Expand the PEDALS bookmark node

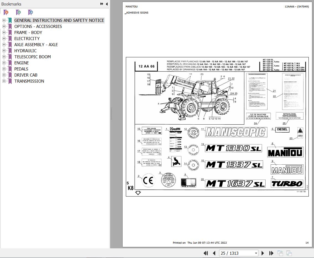click(x=4, y=69)
